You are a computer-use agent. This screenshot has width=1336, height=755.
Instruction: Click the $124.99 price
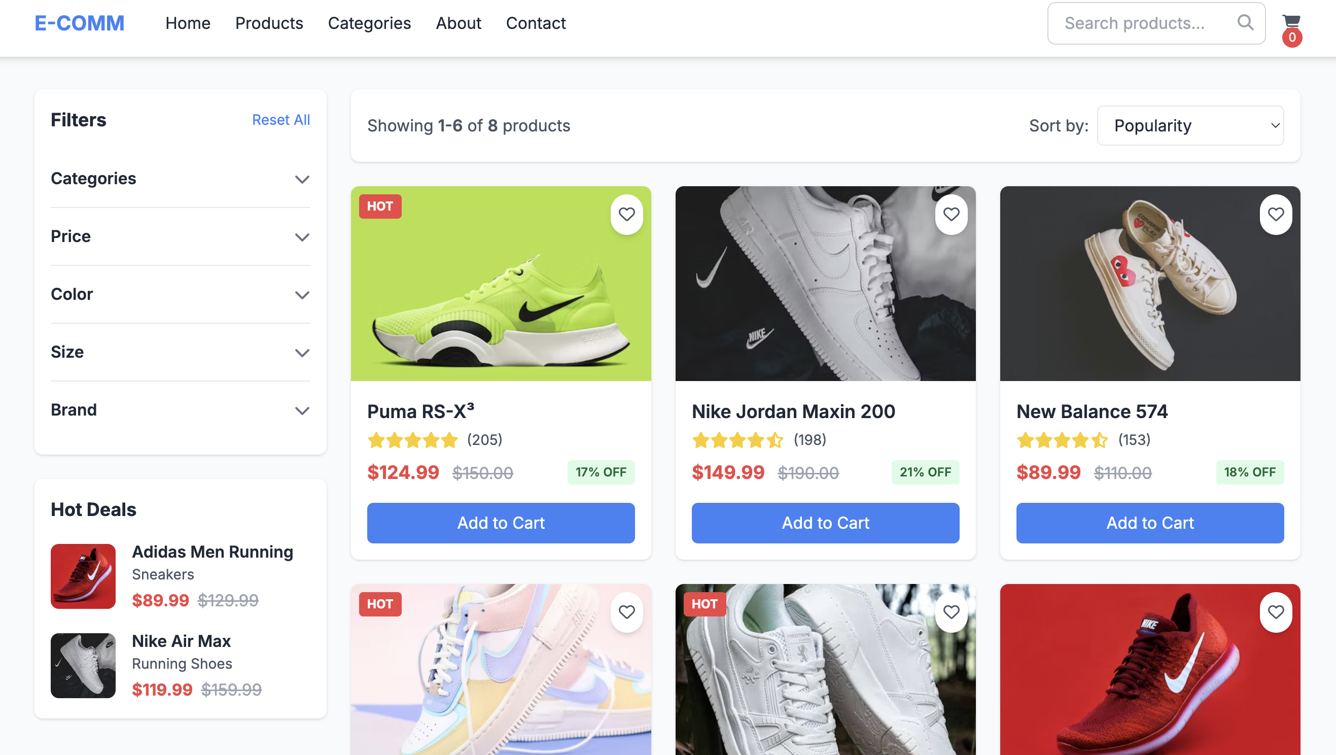pos(403,473)
